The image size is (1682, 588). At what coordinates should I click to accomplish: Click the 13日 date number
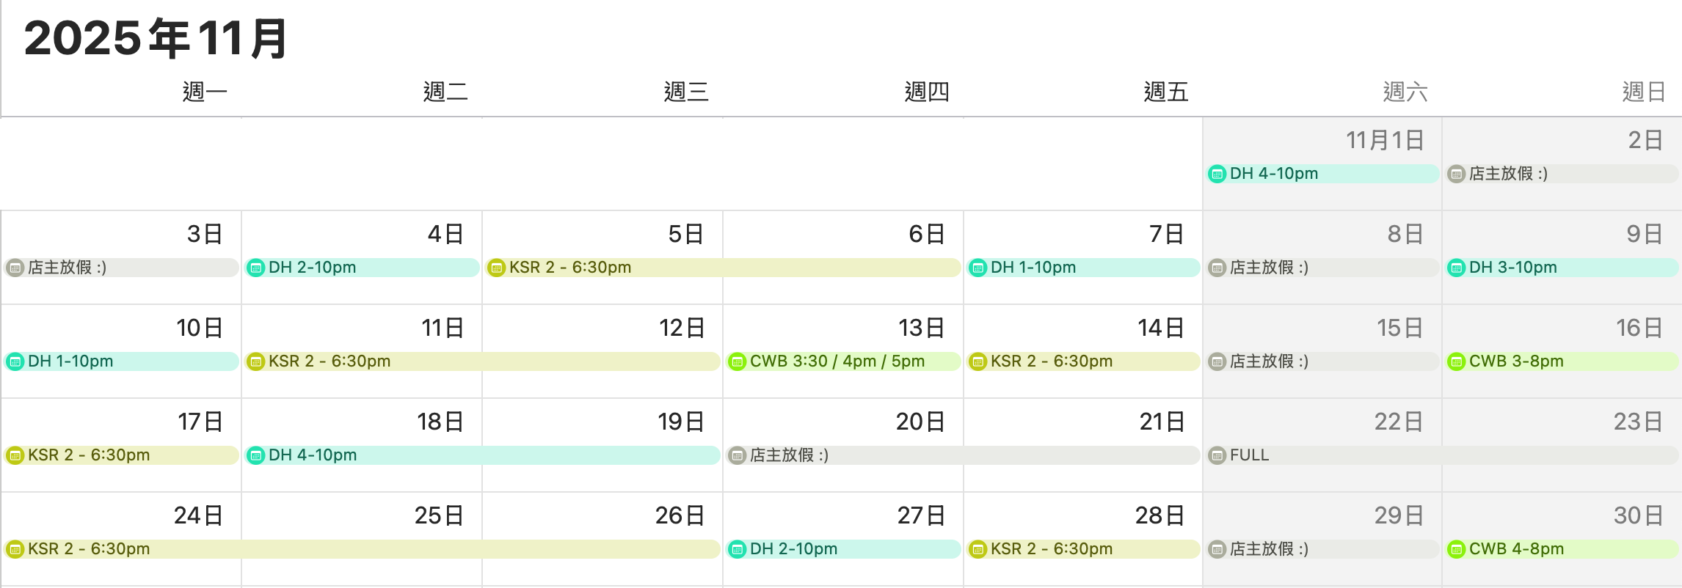coord(921,328)
